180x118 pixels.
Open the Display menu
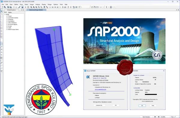[44, 4]
